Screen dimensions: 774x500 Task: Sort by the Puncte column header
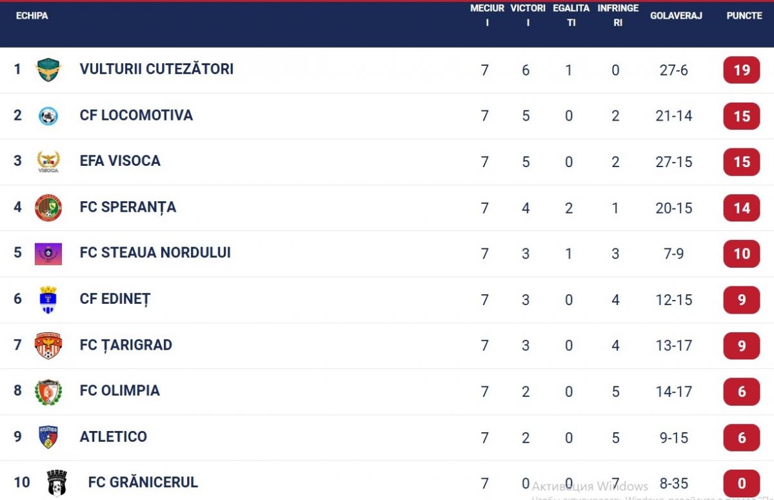coord(744,15)
